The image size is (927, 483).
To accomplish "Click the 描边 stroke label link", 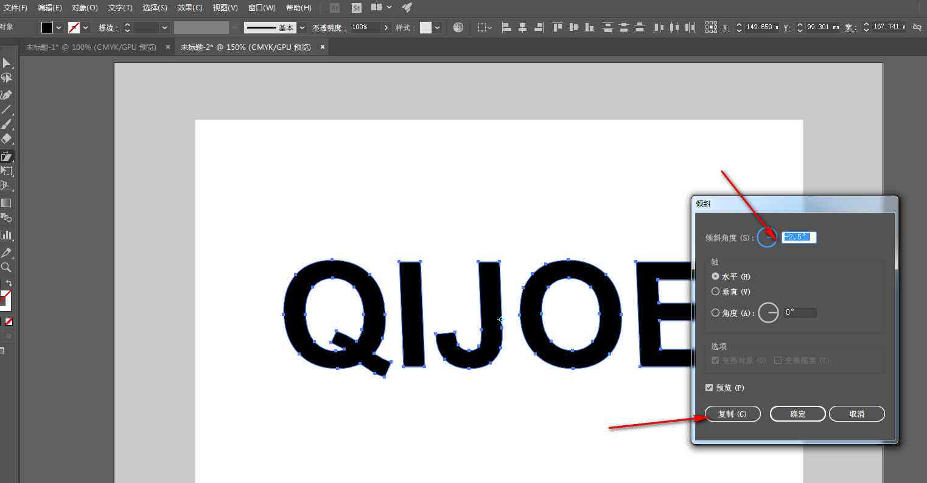I will click(x=108, y=28).
